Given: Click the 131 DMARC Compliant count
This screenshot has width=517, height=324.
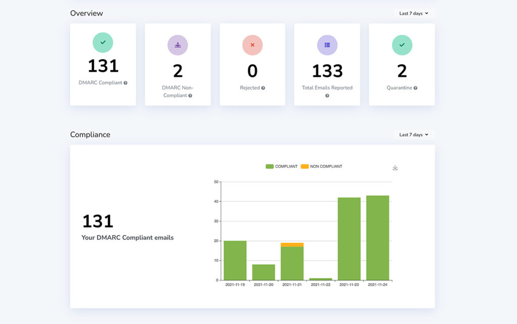Looking at the screenshot, I should click(x=103, y=65).
